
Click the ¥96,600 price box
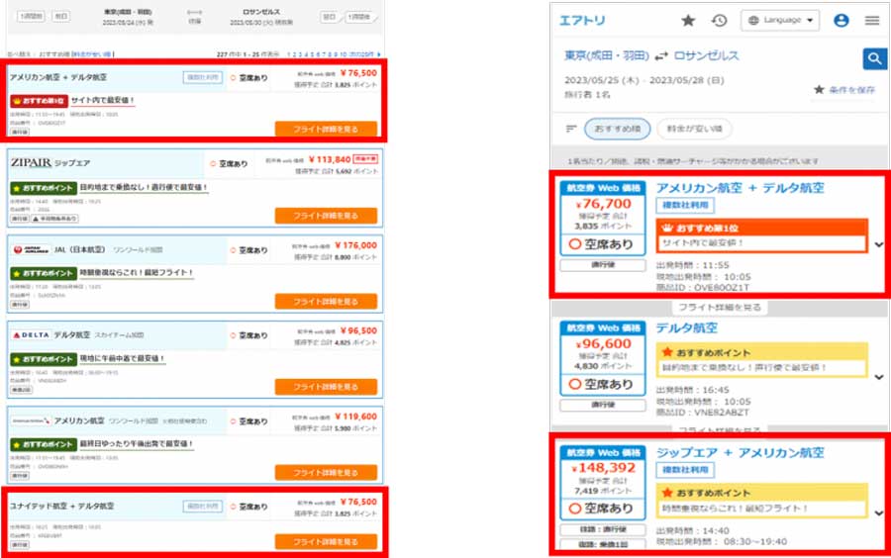tap(603, 359)
